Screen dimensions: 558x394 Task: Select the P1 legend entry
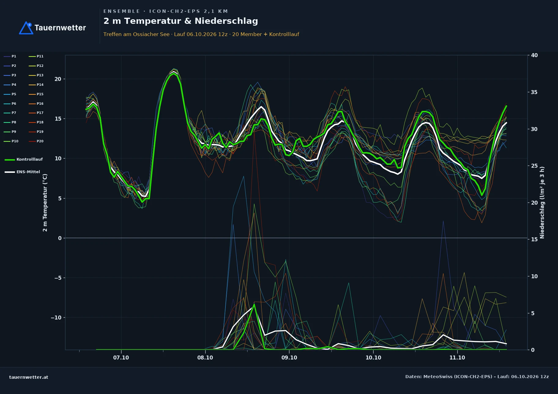(10, 56)
